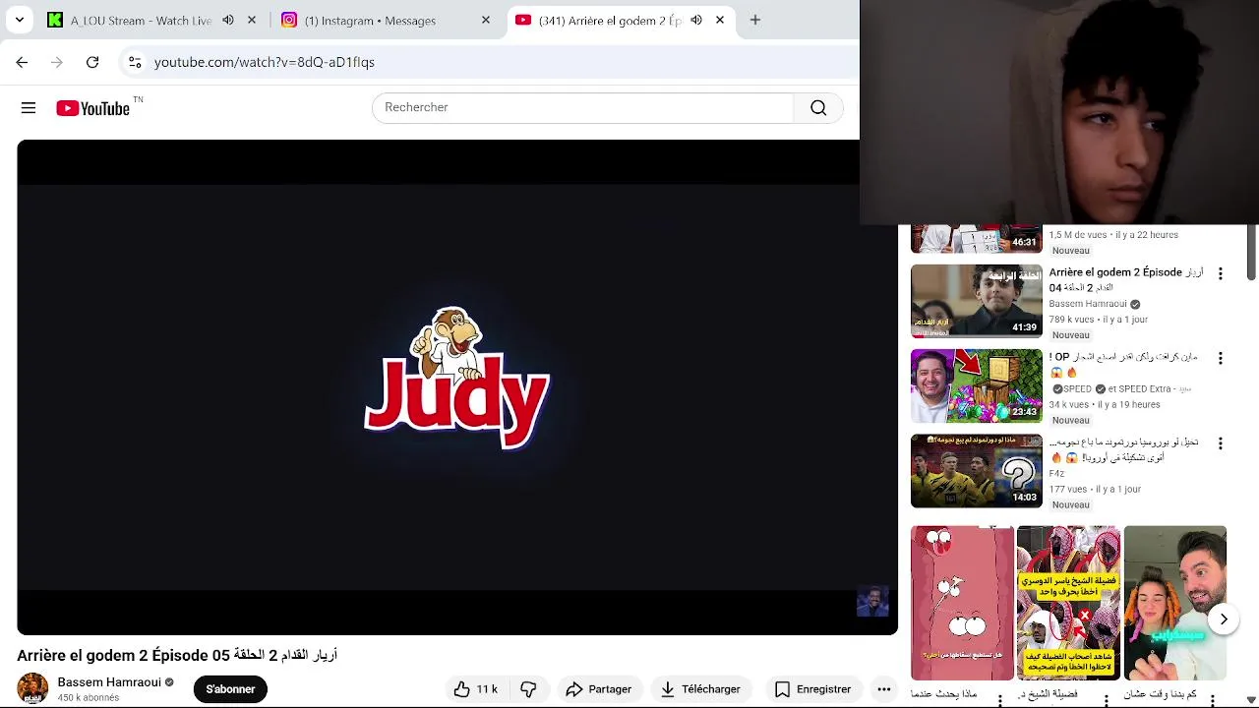View site information icon in address bar
1259x708 pixels.
(x=135, y=62)
